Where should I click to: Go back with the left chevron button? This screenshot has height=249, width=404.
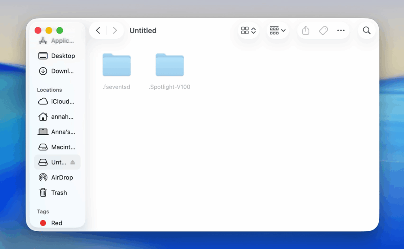[x=98, y=30]
